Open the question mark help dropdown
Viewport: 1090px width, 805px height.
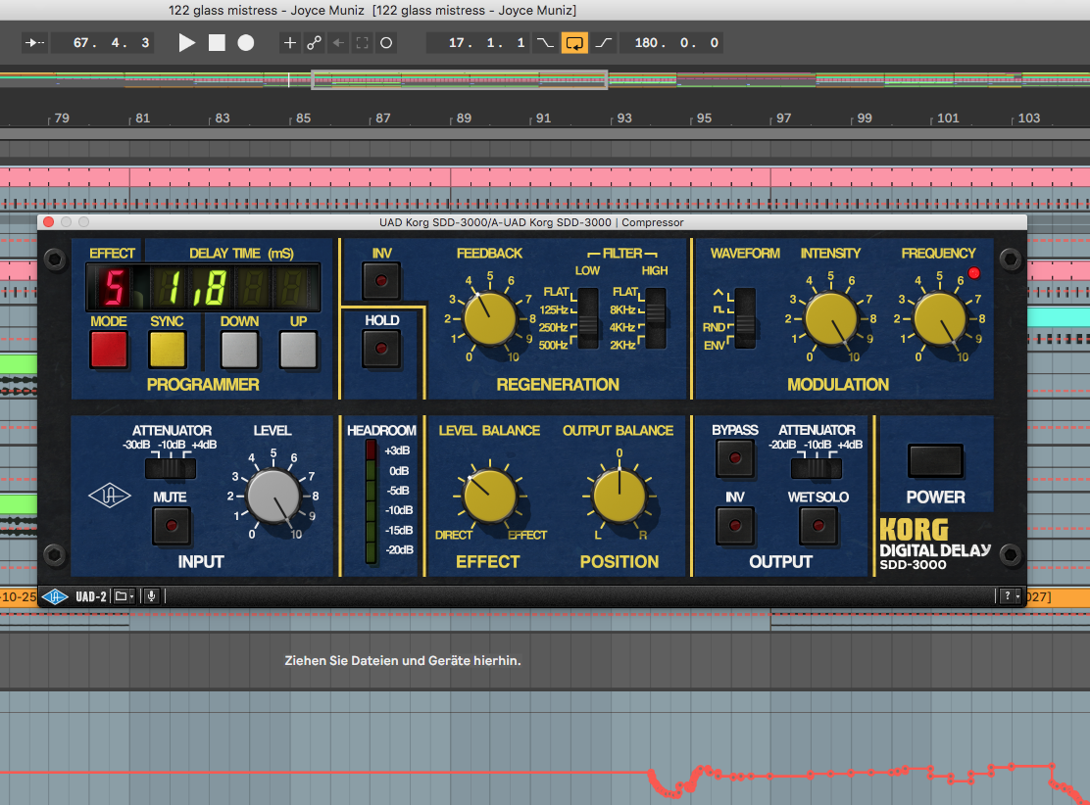click(x=1009, y=595)
